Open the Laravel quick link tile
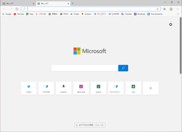This screenshot has width=182, height=132. [x=99, y=88]
